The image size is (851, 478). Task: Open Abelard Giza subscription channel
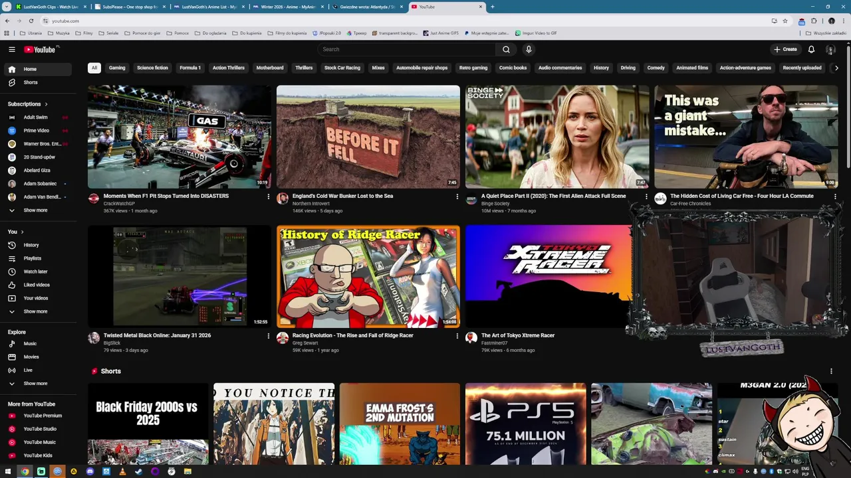tap(39, 171)
